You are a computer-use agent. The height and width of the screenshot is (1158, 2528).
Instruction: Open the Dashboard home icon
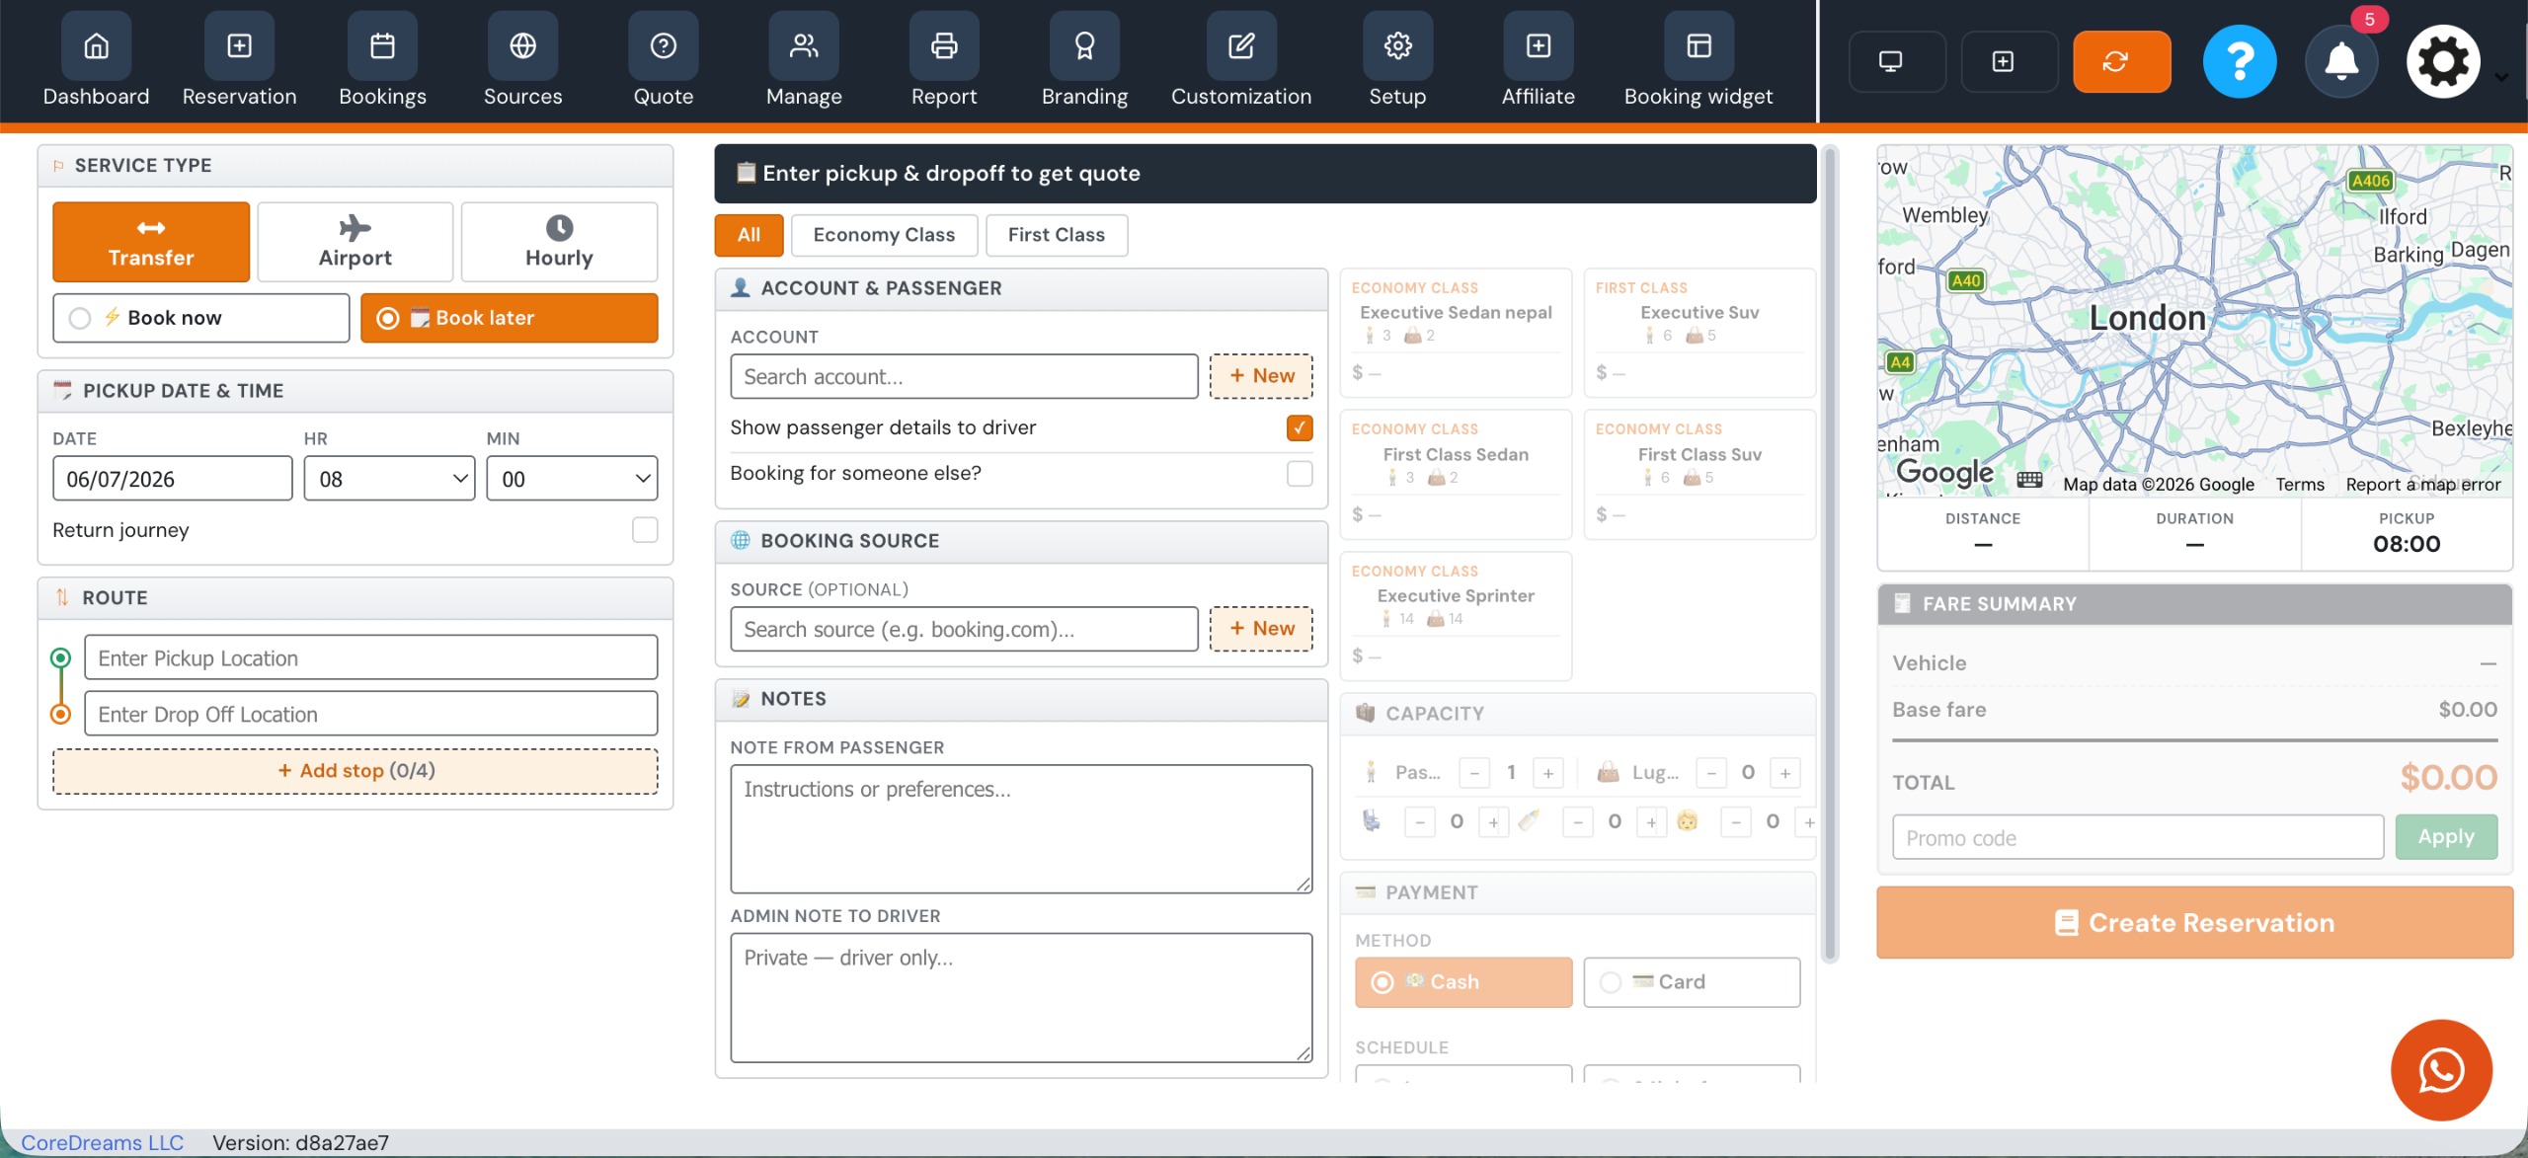pos(96,45)
